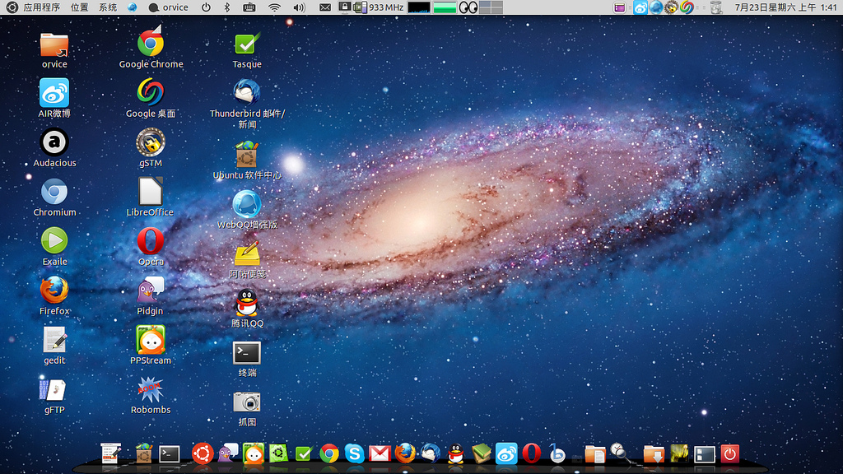The width and height of the screenshot is (843, 474).
Task: Click the text editor icon in the dock
Action: tap(111, 453)
